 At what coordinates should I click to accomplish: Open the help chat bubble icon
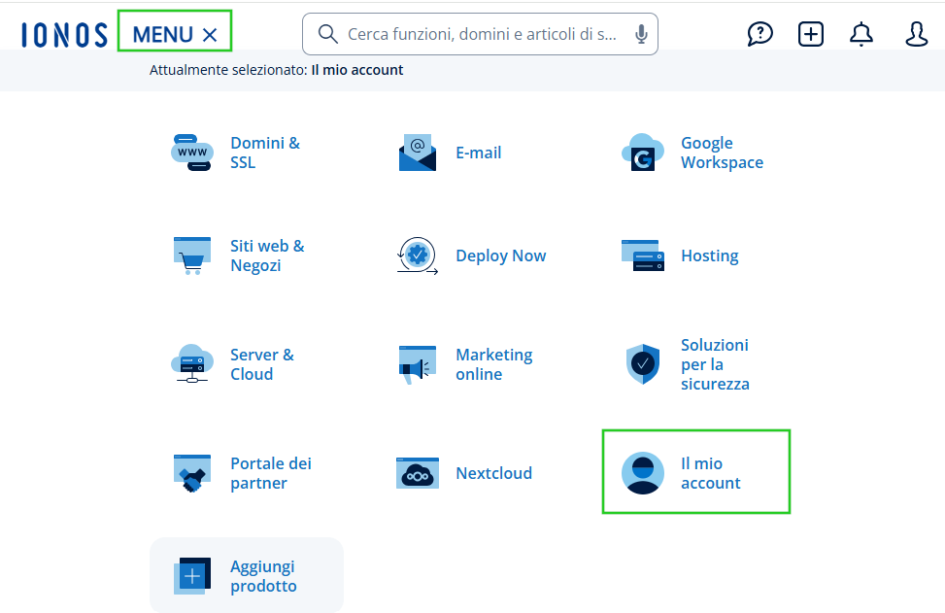759,34
